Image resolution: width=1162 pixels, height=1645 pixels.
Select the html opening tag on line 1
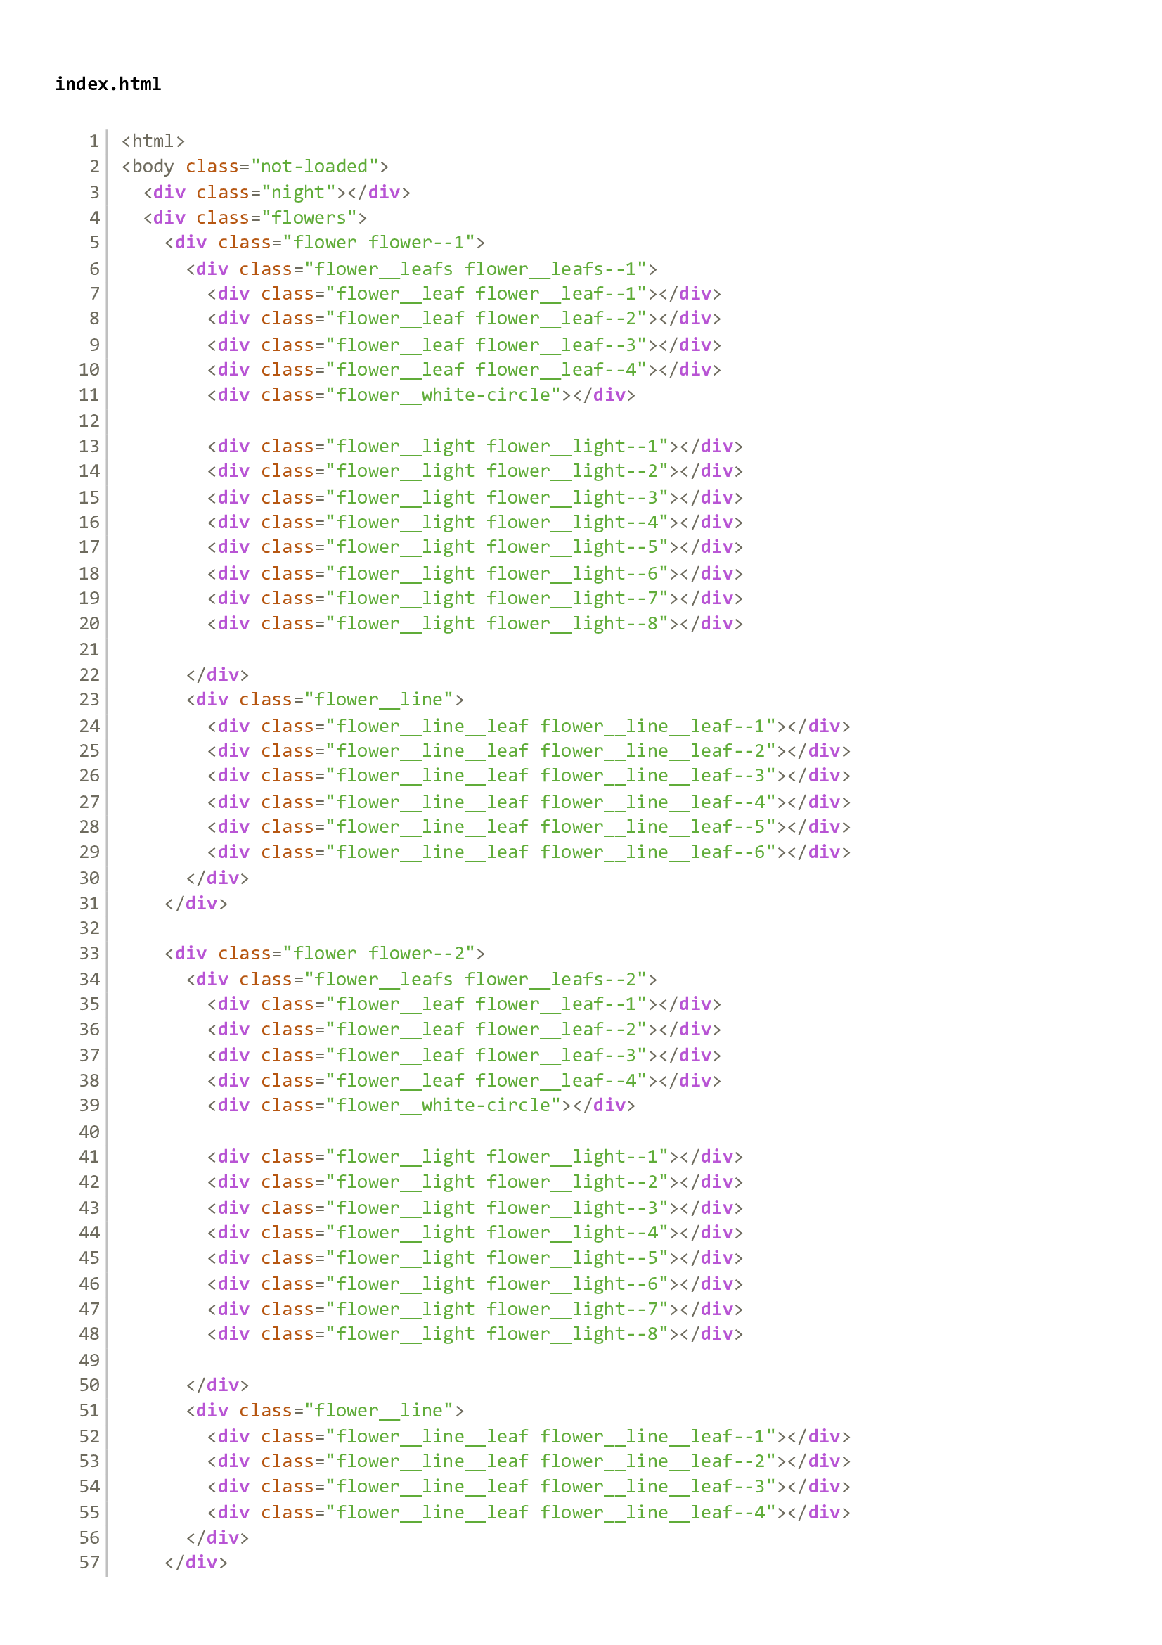[152, 141]
